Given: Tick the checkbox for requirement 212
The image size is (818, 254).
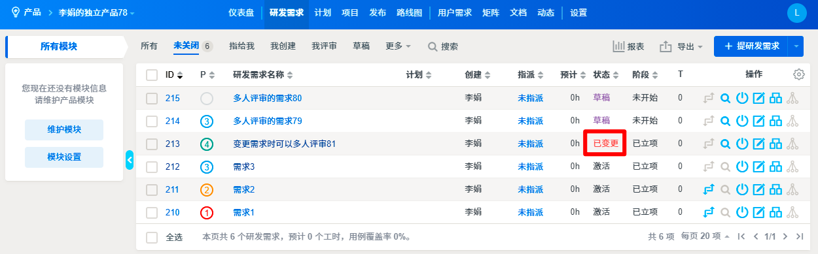Looking at the screenshot, I should tap(152, 167).
